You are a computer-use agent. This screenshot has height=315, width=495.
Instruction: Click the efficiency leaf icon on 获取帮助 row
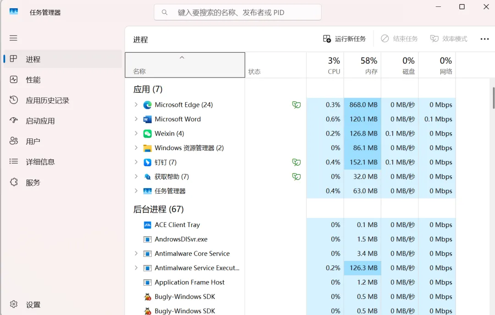pos(297,177)
